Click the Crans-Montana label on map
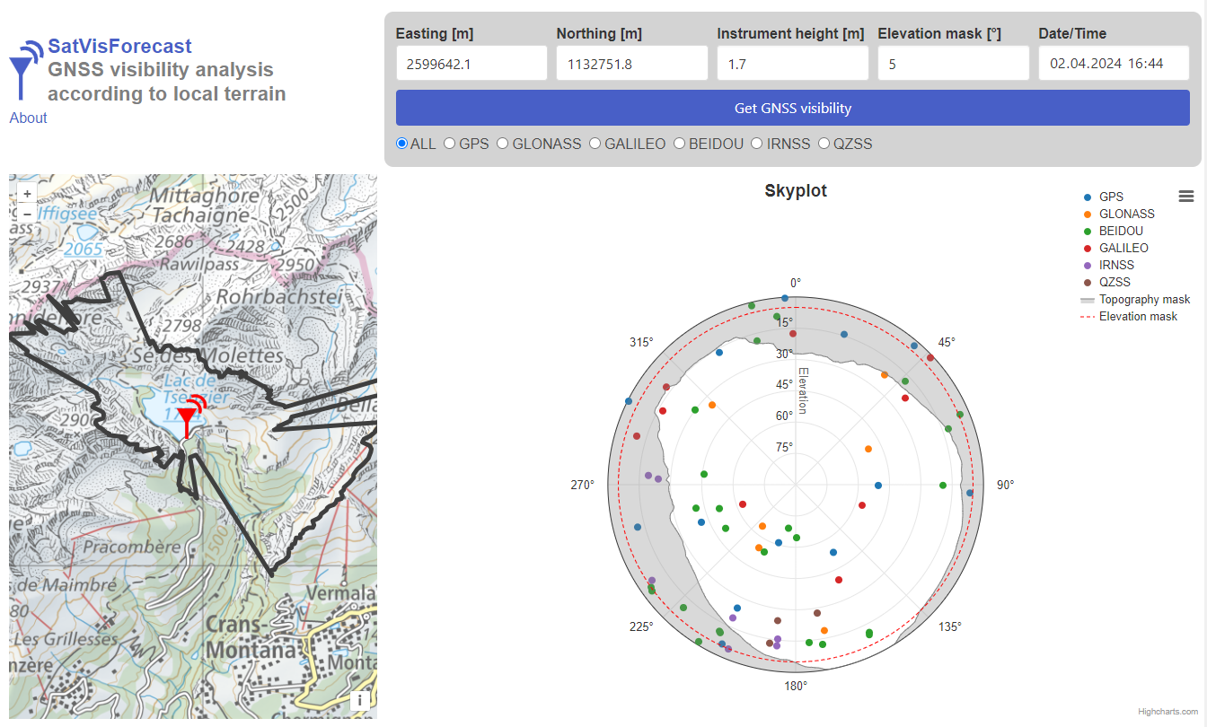 252,637
